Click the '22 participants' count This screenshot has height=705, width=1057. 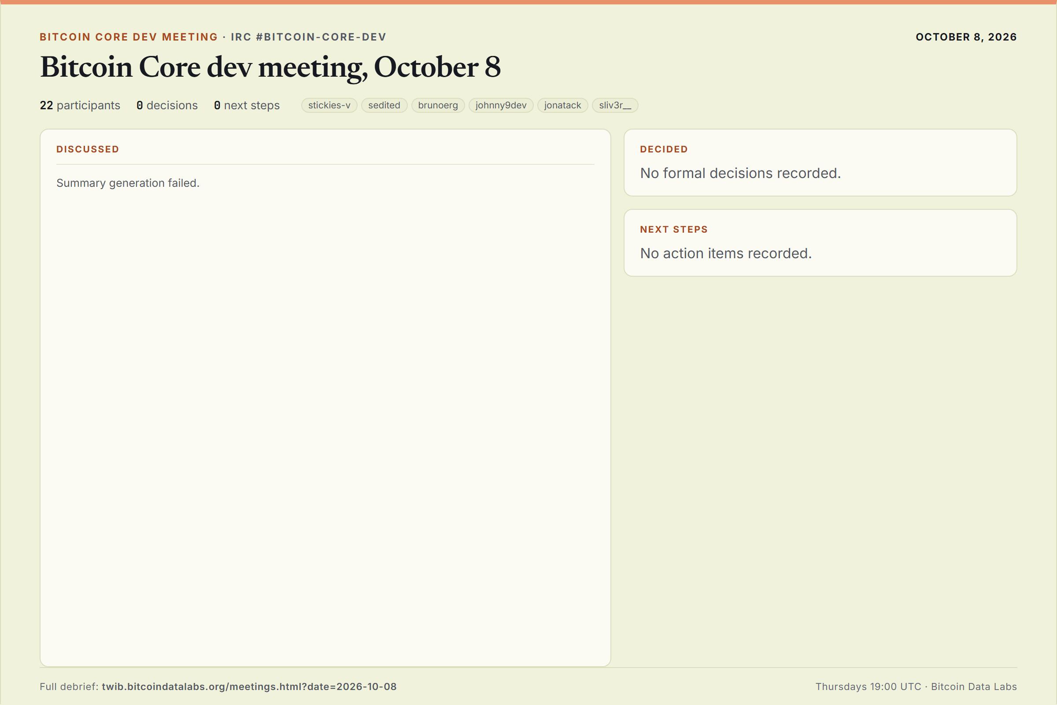(80, 105)
